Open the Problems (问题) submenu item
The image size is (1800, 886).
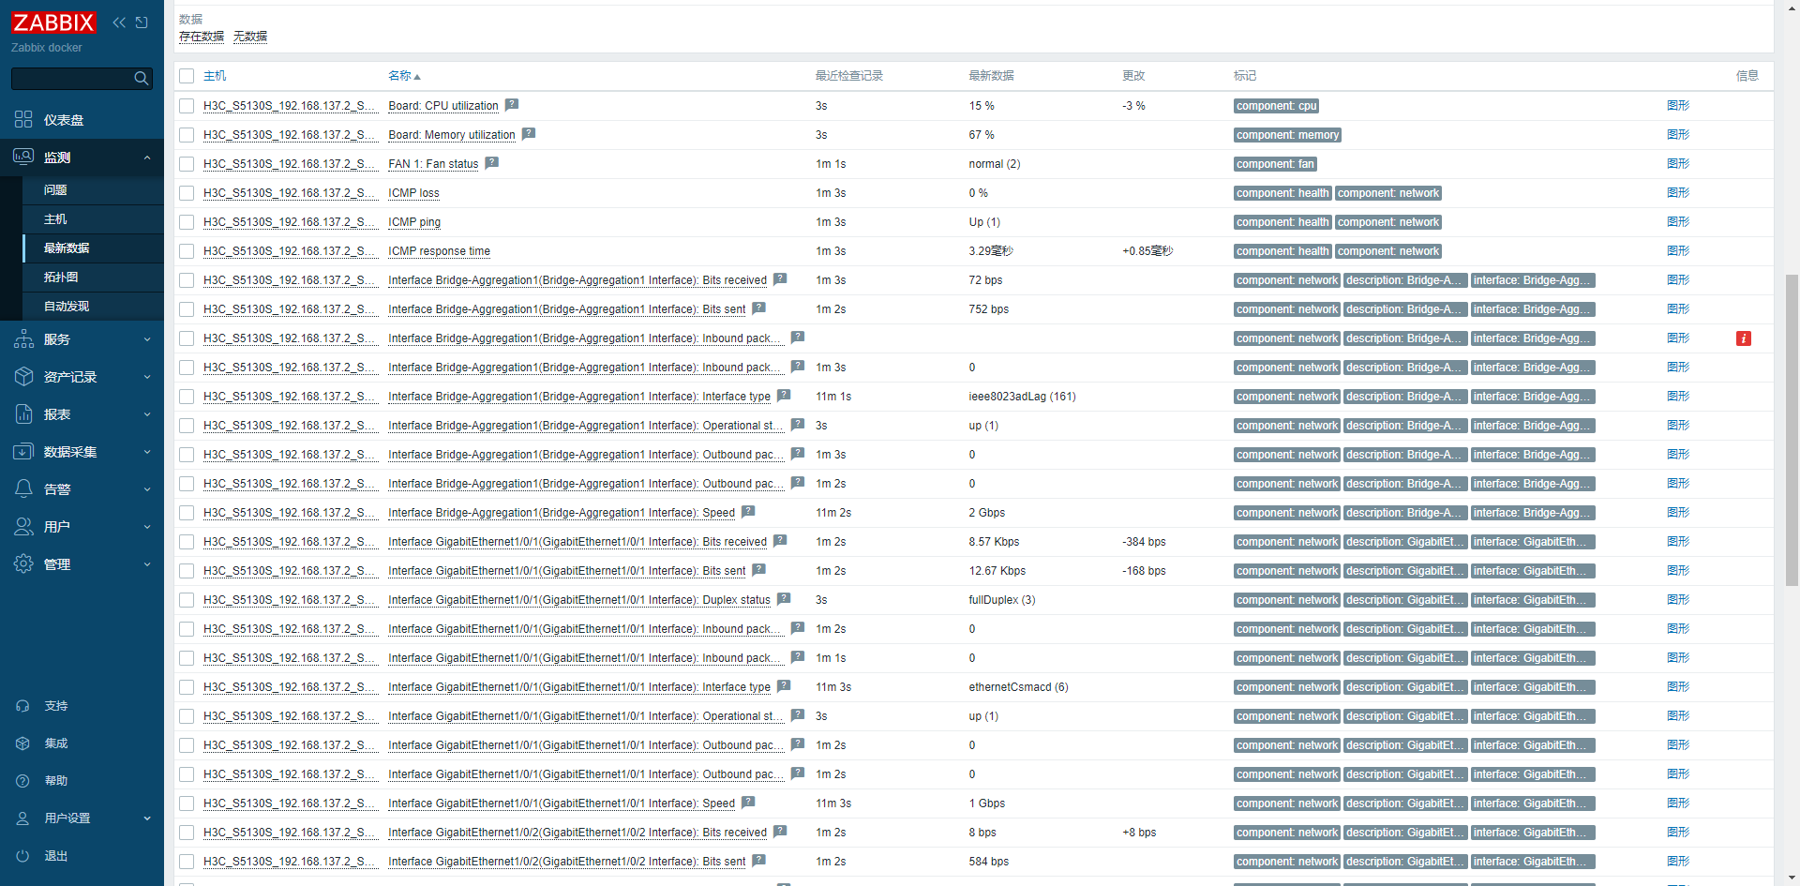[x=93, y=189]
